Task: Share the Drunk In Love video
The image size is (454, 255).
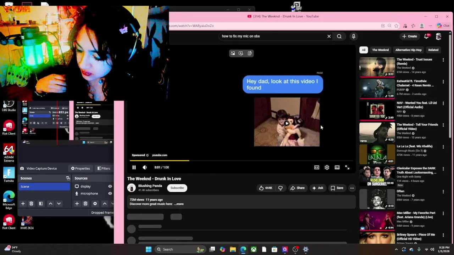Action: tap(297, 188)
